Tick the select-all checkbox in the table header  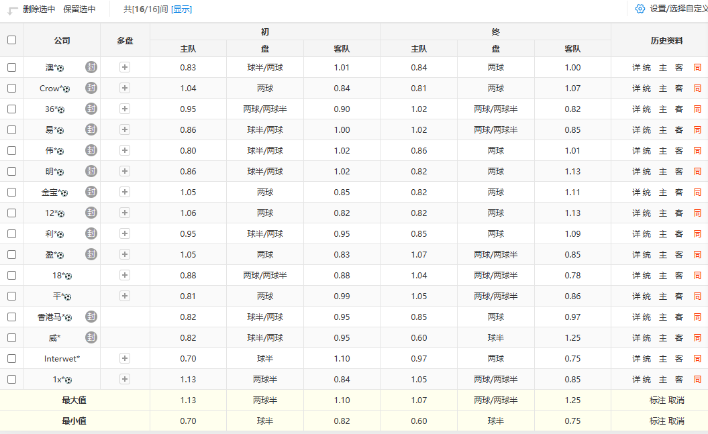point(11,40)
